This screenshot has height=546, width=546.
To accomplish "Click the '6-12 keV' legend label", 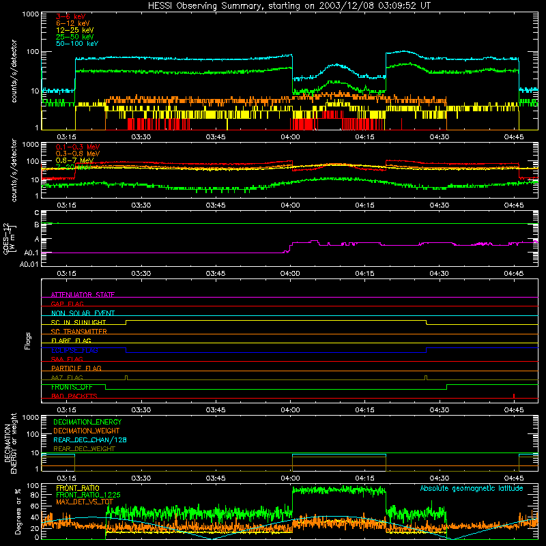I will pyautogui.click(x=73, y=23).
